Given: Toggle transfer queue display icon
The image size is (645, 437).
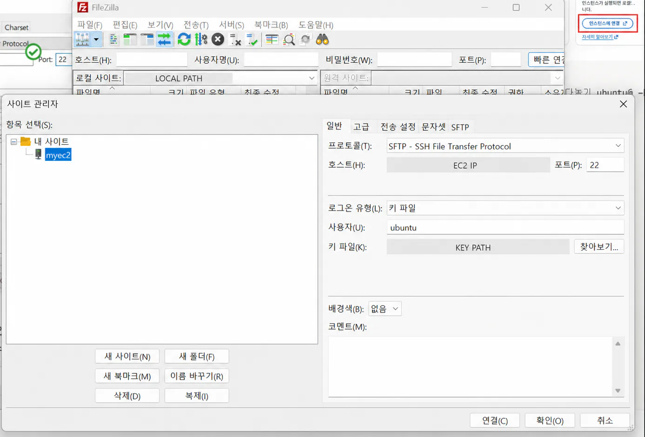Looking at the screenshot, I should (164, 40).
